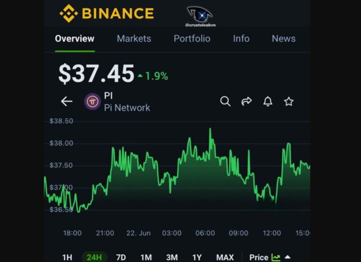Image resolution: width=361 pixels, height=262 pixels.
Task: Share Pi Network via share arrow icon
Action: [246, 101]
